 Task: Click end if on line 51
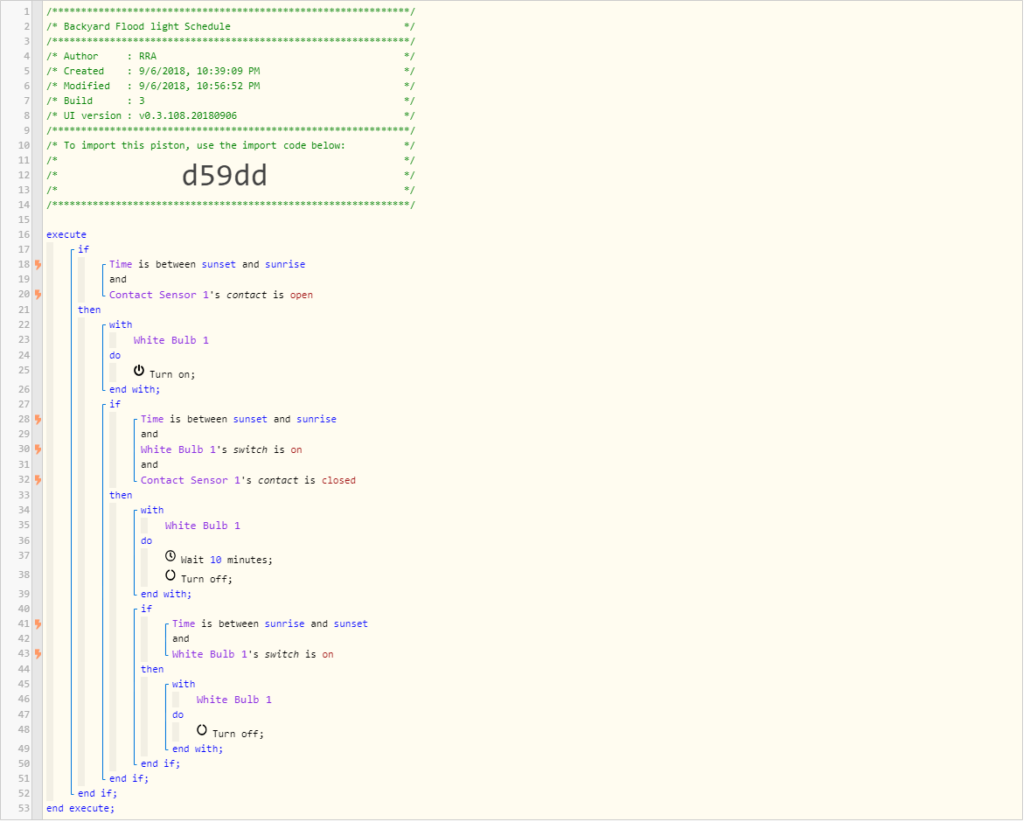tap(129, 779)
